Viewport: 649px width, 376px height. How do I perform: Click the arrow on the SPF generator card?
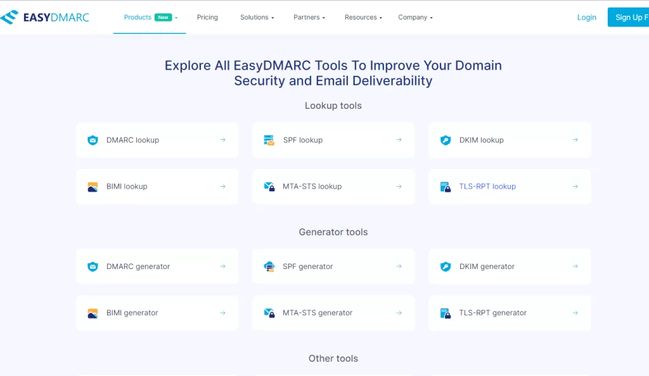point(399,266)
